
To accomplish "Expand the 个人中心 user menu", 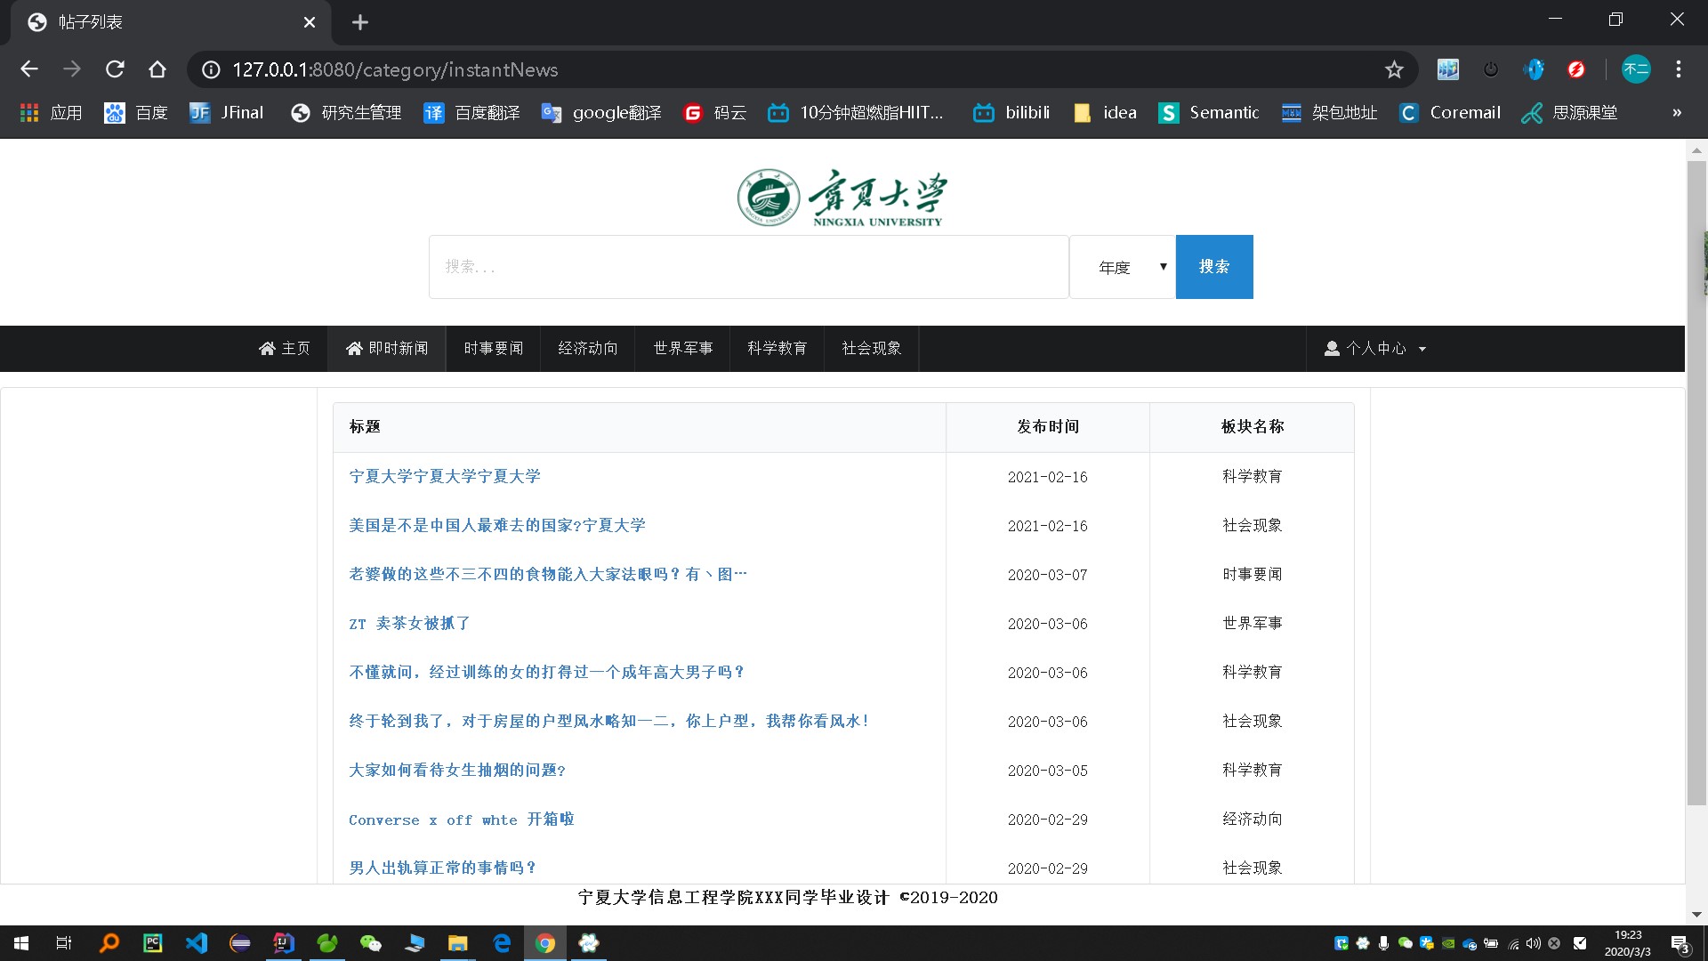I will 1375,349.
